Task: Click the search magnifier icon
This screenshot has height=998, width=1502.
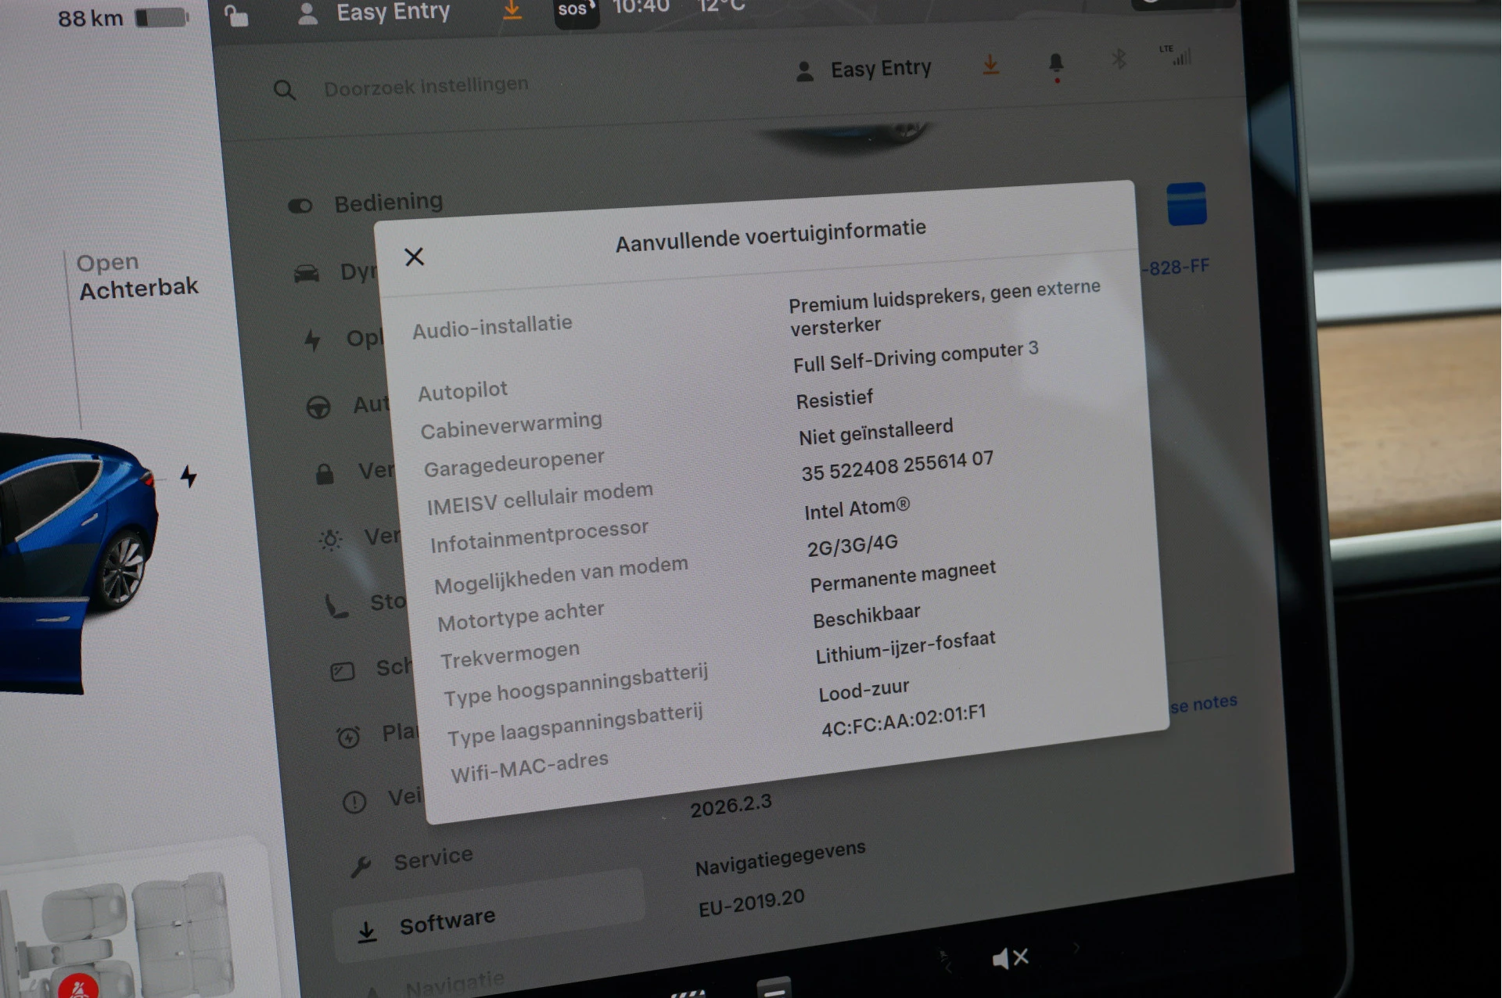Action: [284, 90]
